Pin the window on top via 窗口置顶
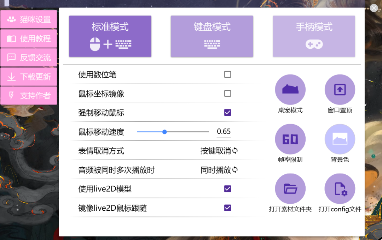Screen dimensions: 382x240 [x=340, y=89]
